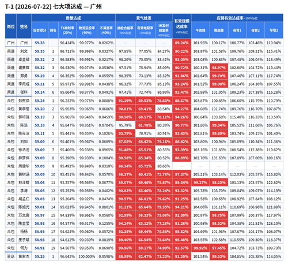Image resolution: width=288 pixels, height=264 pixels.
Task: Click the 0.0262% cell
Action: 106,43
